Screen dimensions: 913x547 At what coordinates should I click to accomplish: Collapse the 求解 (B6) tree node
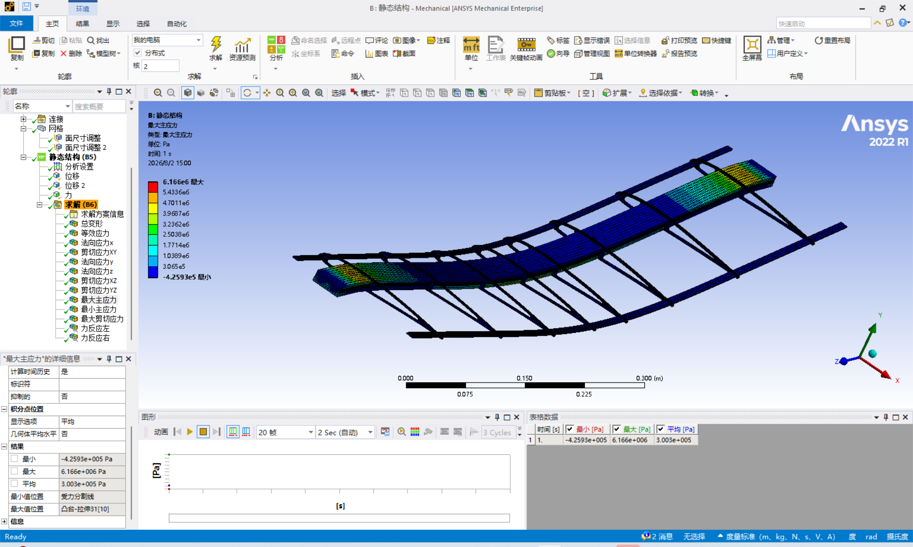[x=39, y=205]
